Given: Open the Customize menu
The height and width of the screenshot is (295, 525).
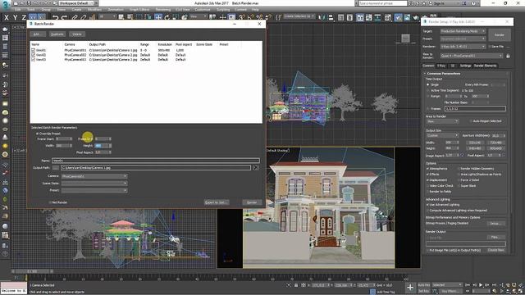Looking at the screenshot, I should (203, 10).
